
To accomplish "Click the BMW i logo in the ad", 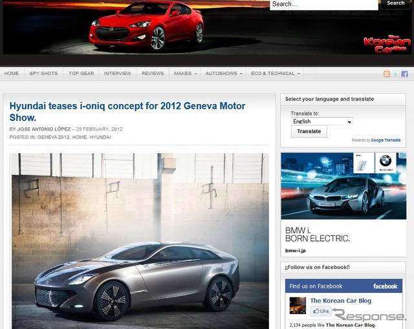I will (x=364, y=162).
